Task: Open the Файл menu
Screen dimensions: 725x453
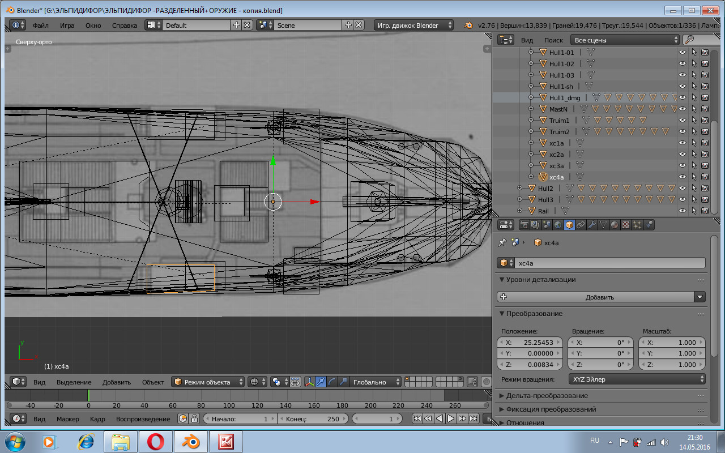Action: (x=40, y=25)
